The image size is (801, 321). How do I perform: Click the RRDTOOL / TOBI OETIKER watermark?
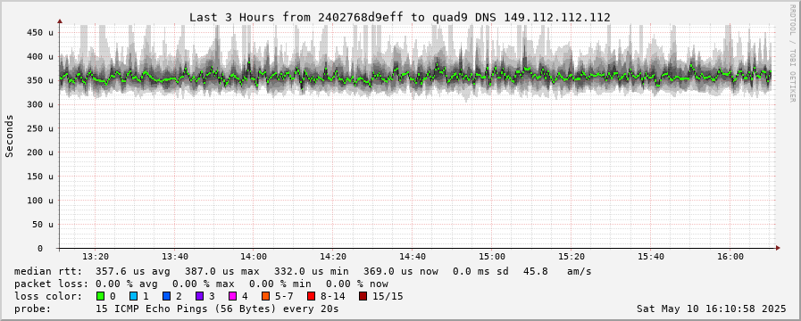792,53
